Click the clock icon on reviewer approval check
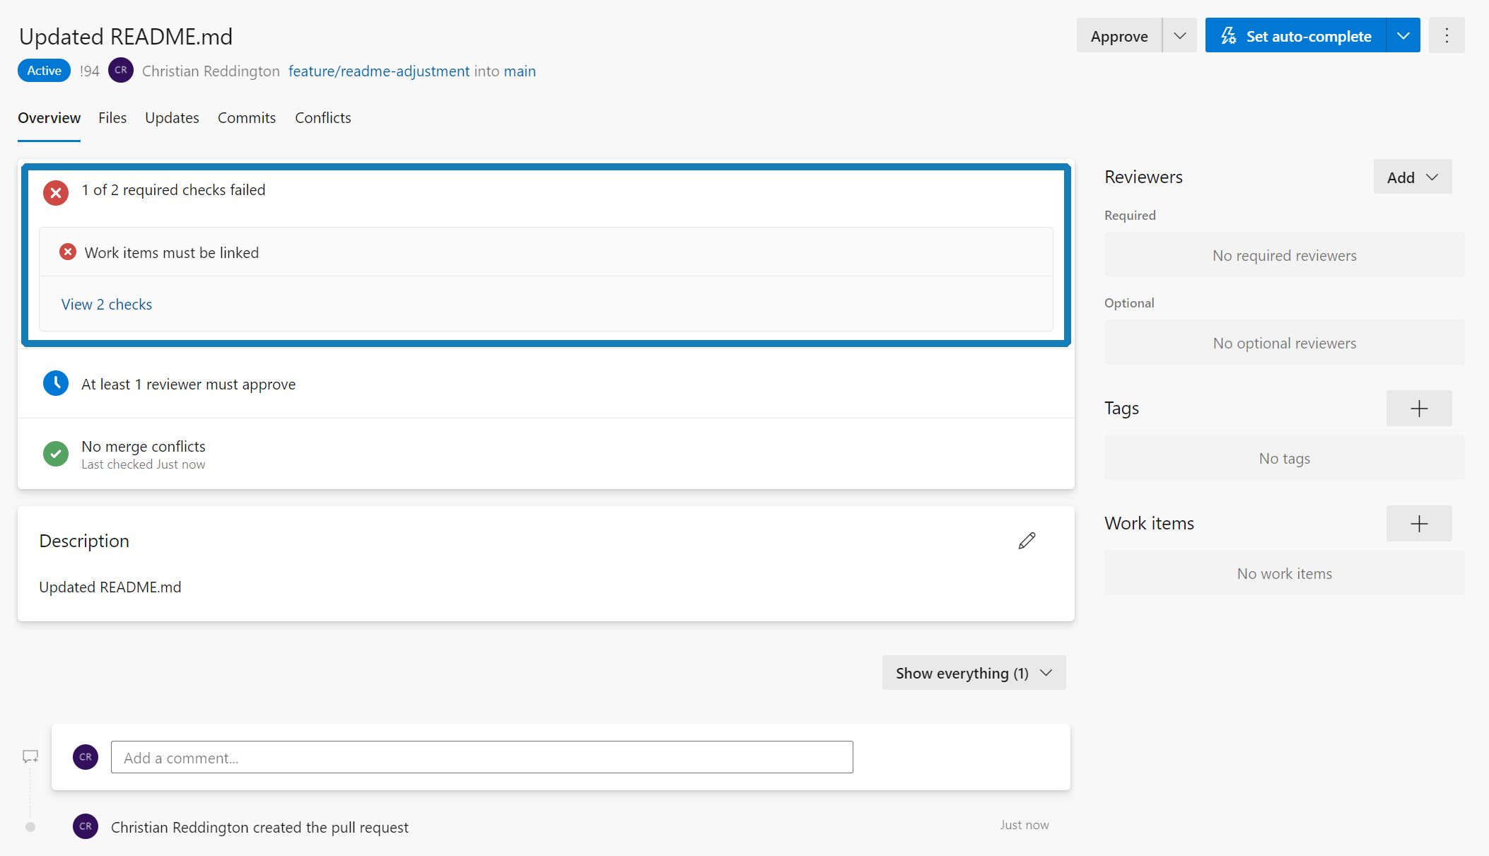 (55, 383)
